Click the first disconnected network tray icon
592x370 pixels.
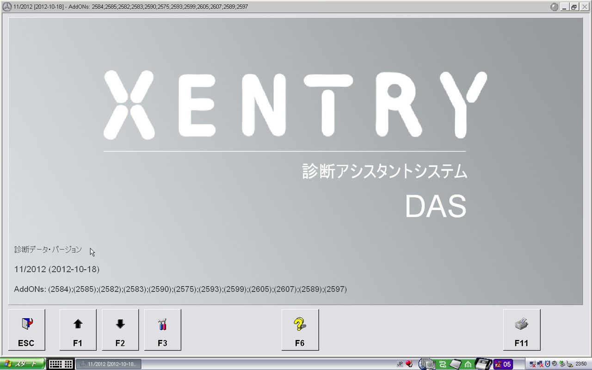tap(532, 364)
